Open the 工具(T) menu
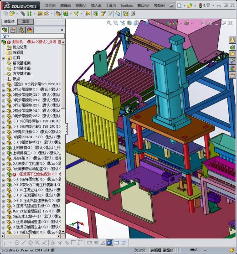Screen dimensions: 237x254 point(111,5)
